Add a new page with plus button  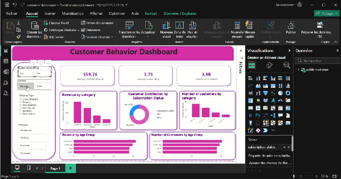70,168
